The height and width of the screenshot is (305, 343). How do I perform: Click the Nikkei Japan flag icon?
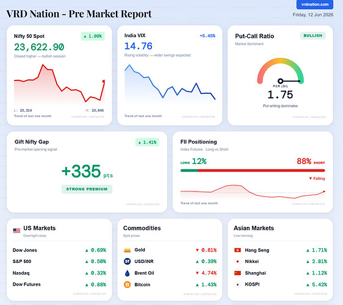237,262
